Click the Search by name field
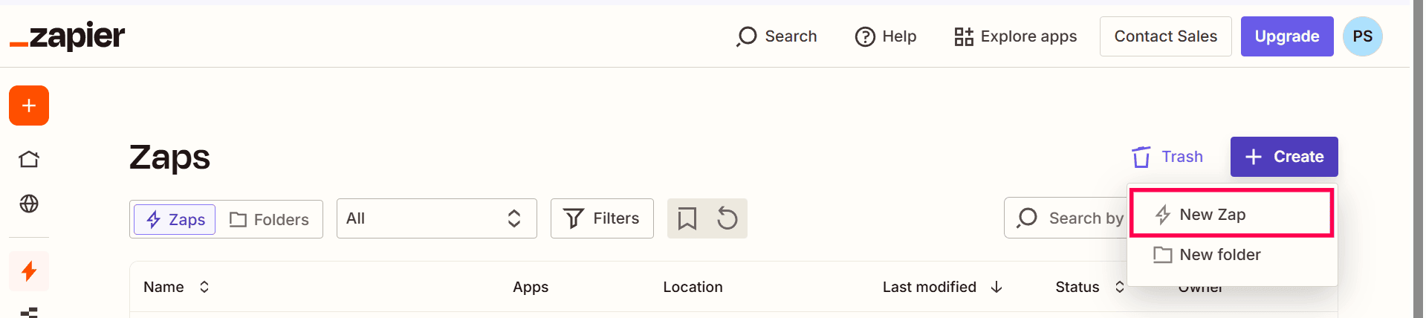The image size is (1426, 318). [1066, 218]
